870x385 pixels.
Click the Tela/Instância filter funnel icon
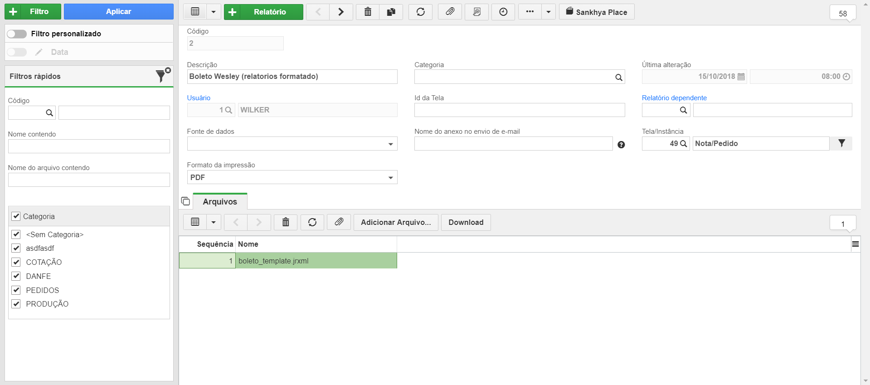(x=841, y=143)
